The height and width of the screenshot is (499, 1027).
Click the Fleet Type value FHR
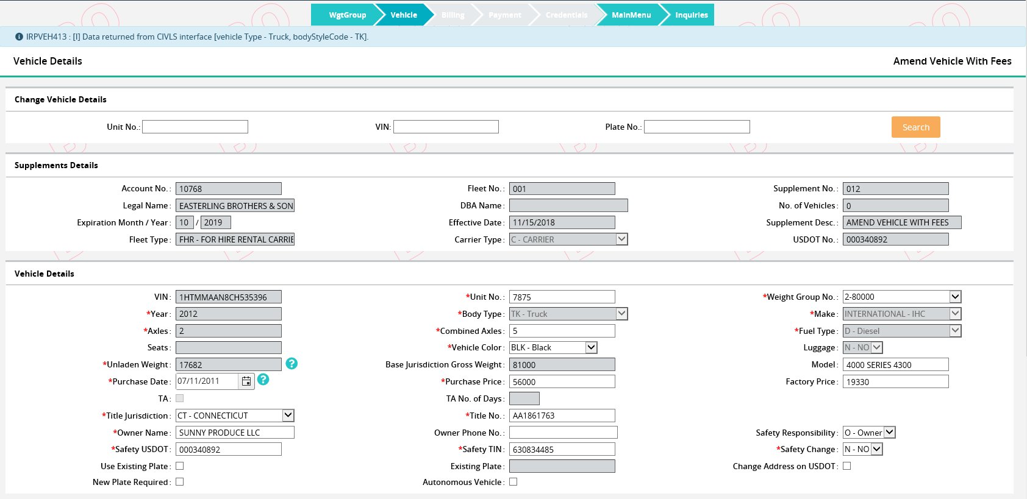tap(235, 239)
